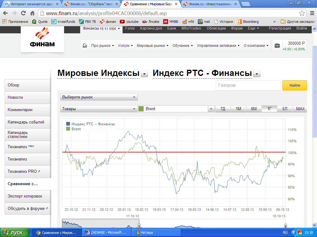Open investfunds bookmark
Screen dimensions: 317x237
coord(63,22)
